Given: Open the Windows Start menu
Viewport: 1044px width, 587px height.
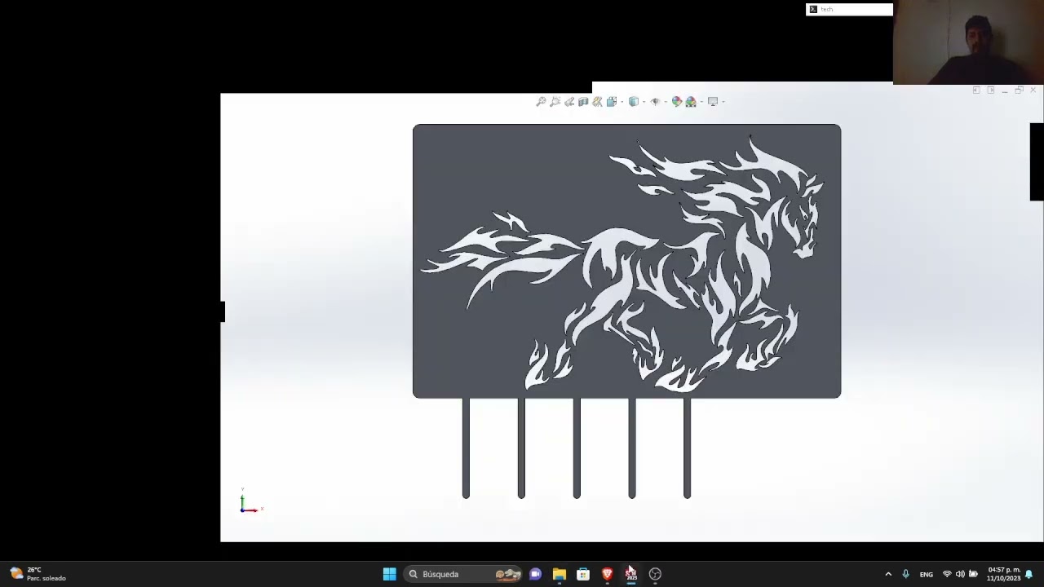Looking at the screenshot, I should point(389,574).
